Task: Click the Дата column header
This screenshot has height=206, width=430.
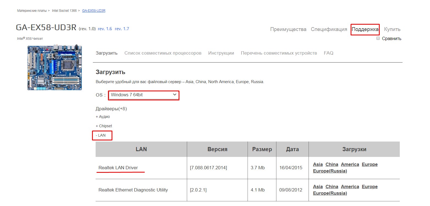Action: (x=292, y=149)
